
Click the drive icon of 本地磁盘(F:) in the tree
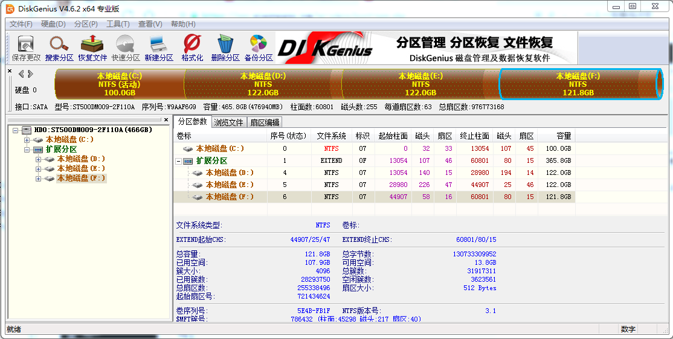pyautogui.click(x=50, y=179)
